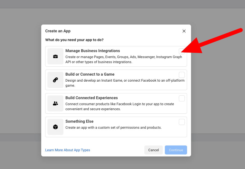
Task: Select the Something Else option title
Action: (79, 121)
